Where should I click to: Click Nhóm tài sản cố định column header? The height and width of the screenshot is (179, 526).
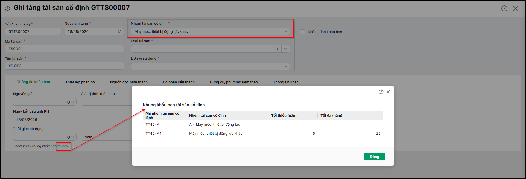point(227,115)
